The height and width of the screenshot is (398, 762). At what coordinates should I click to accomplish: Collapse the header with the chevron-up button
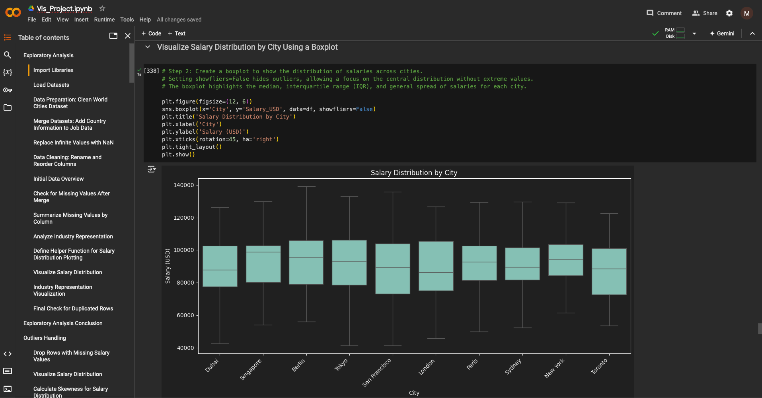pyautogui.click(x=752, y=33)
